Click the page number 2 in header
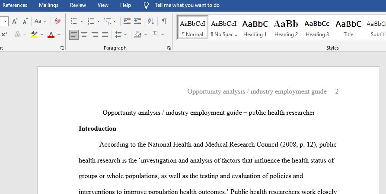The image size is (386, 194). coord(337,91)
